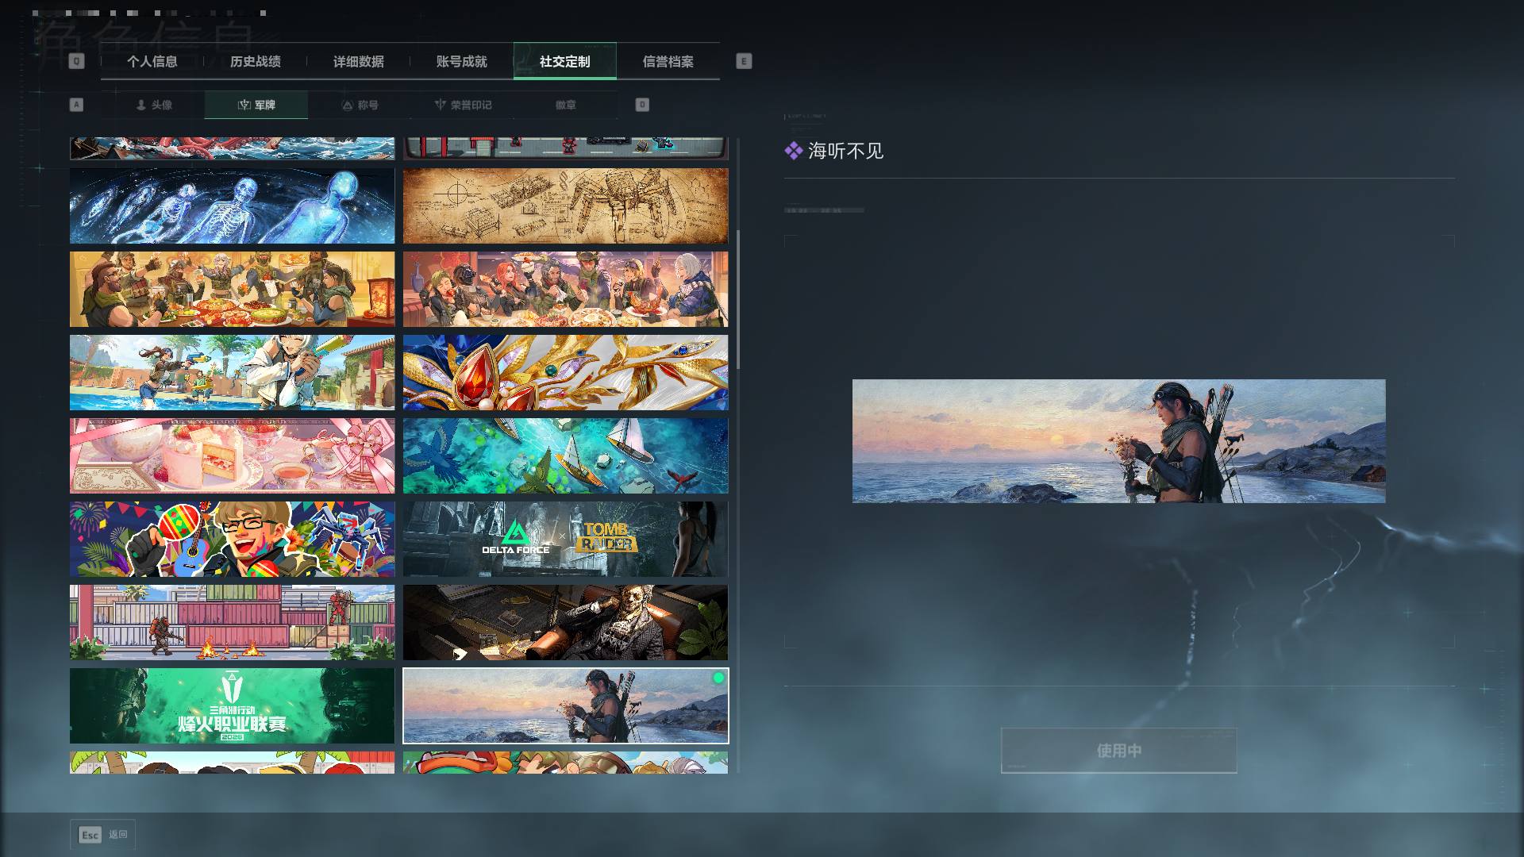Click the purple rarity icon beside 海听不见
The image size is (1524, 857).
tap(794, 151)
